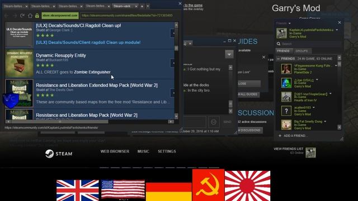Open author The Devils Own profile
The width and height of the screenshot is (358, 201).
61,90
